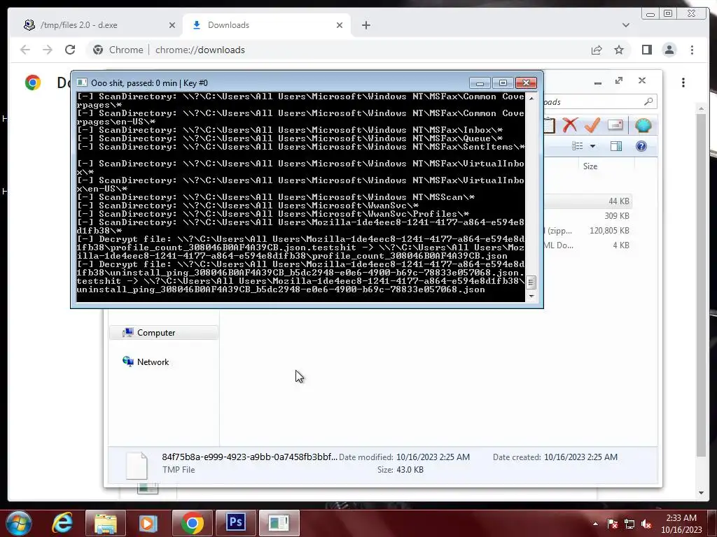Open the console window system menu icon

[82, 83]
